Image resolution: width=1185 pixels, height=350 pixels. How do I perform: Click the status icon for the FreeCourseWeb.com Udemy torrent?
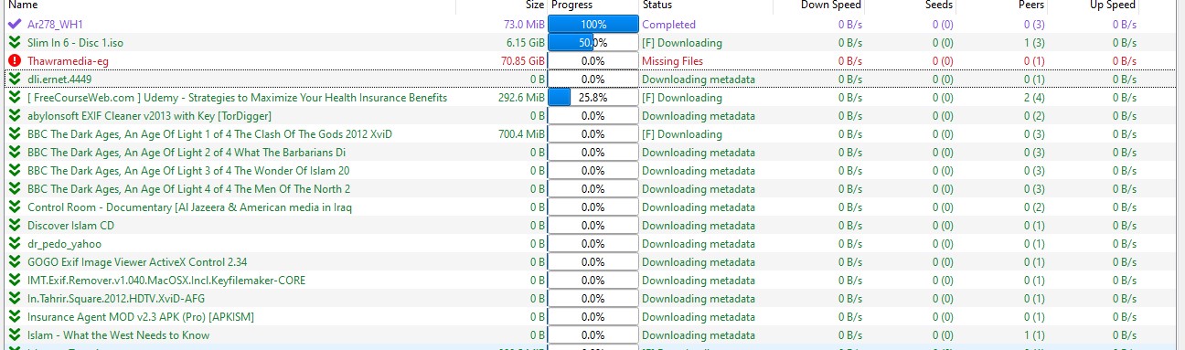(x=14, y=97)
